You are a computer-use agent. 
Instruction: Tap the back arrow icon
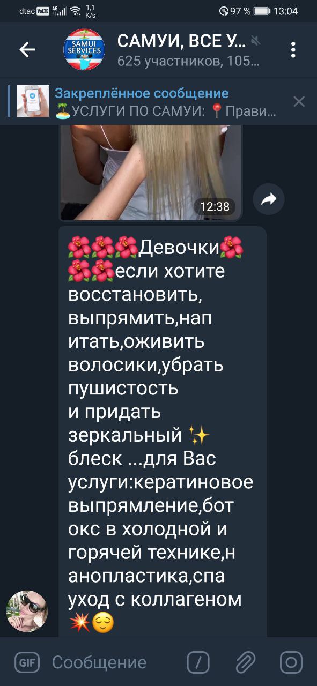(27, 50)
